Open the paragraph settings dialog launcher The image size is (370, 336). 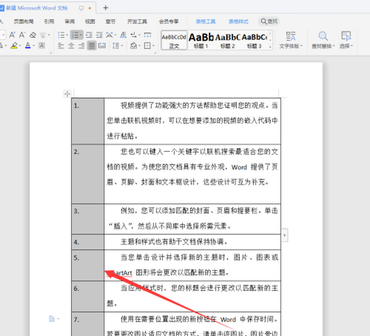click(155, 53)
